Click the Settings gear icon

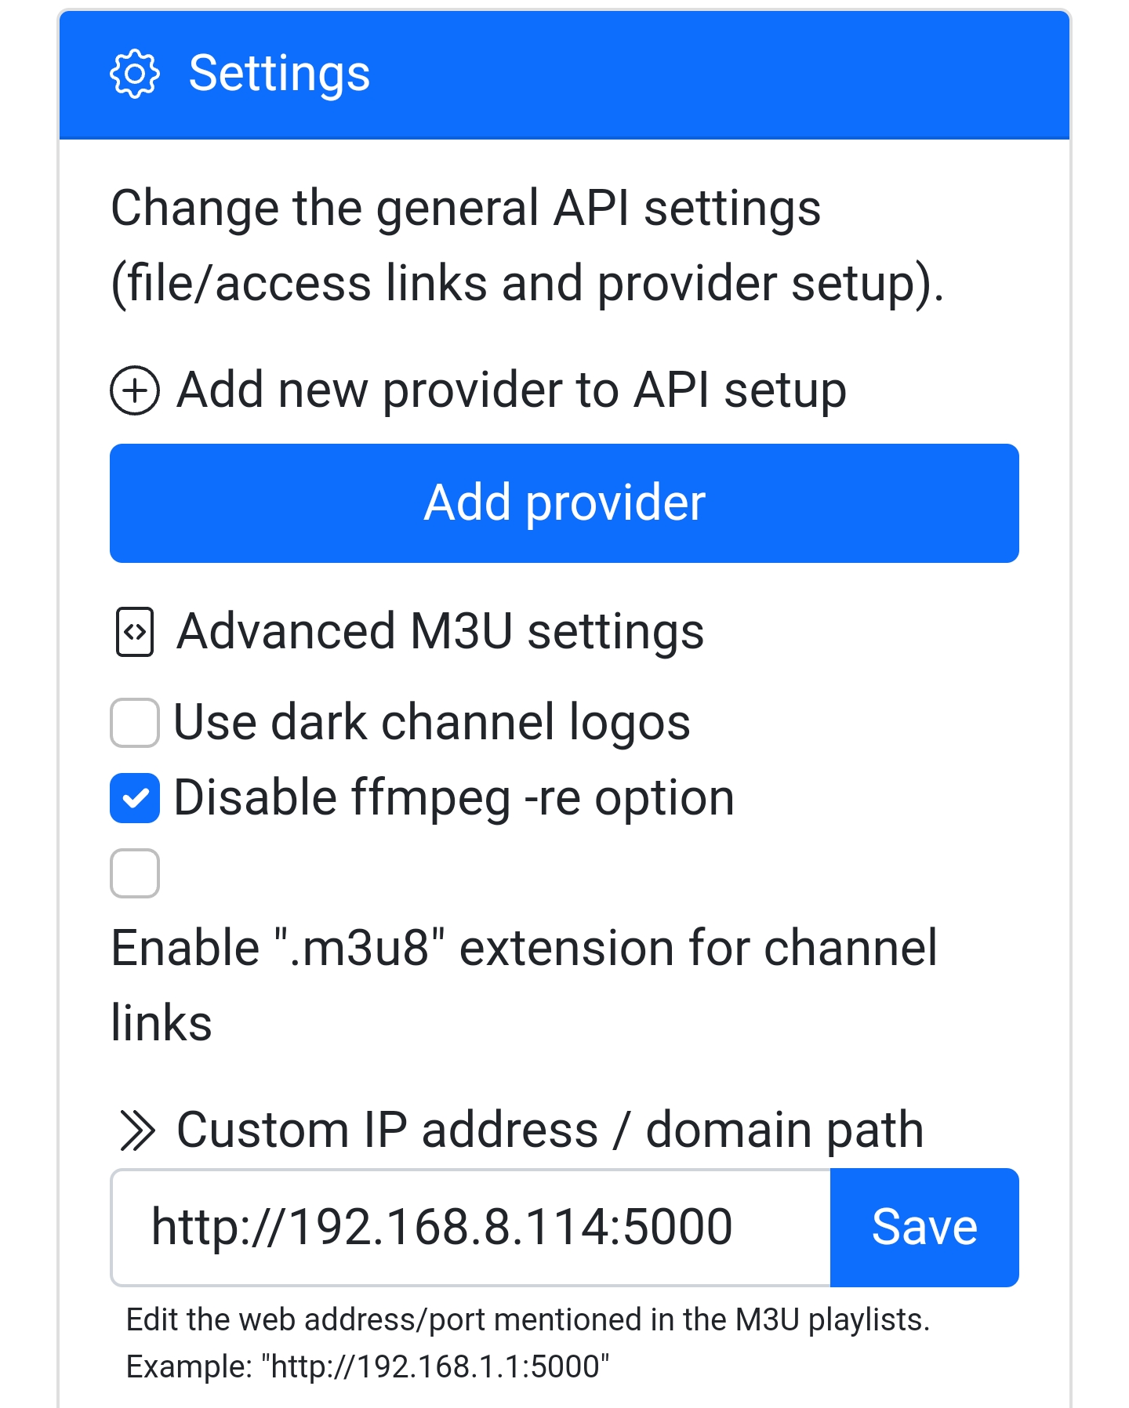134,74
